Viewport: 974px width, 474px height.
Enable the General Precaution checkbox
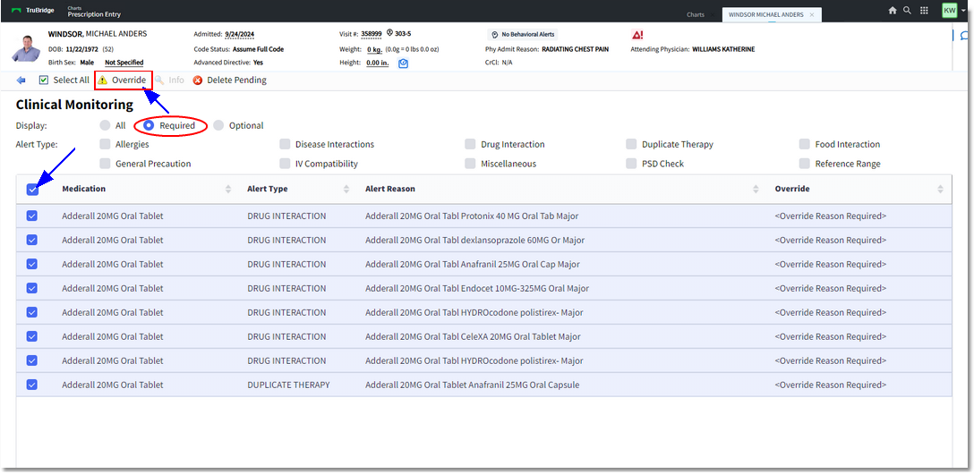(105, 164)
